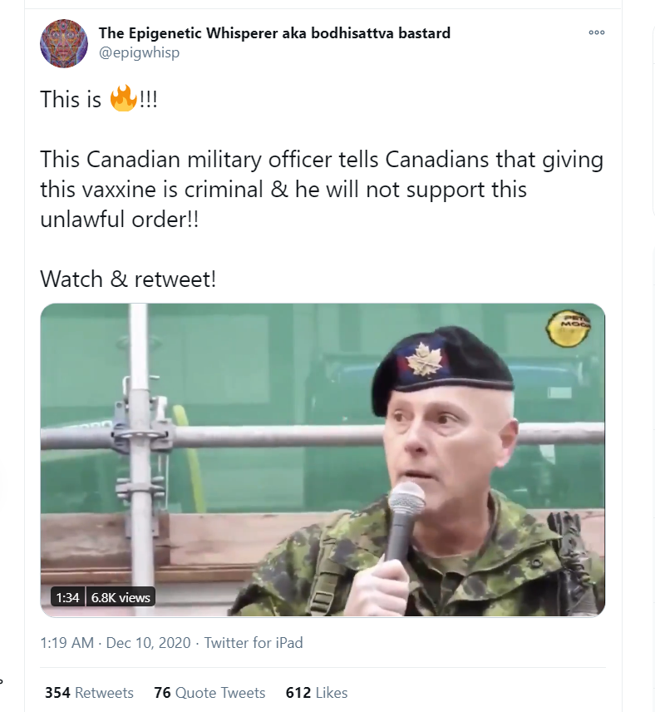Click the Epigenetic Whisperer profile avatar
655x712 pixels.
[64, 43]
